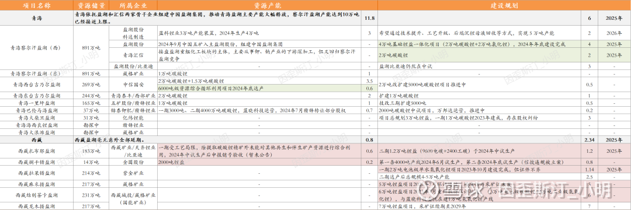Click the 亿纬锂能 company cell
Viewport: 631px width, 210px height.
coord(133,117)
